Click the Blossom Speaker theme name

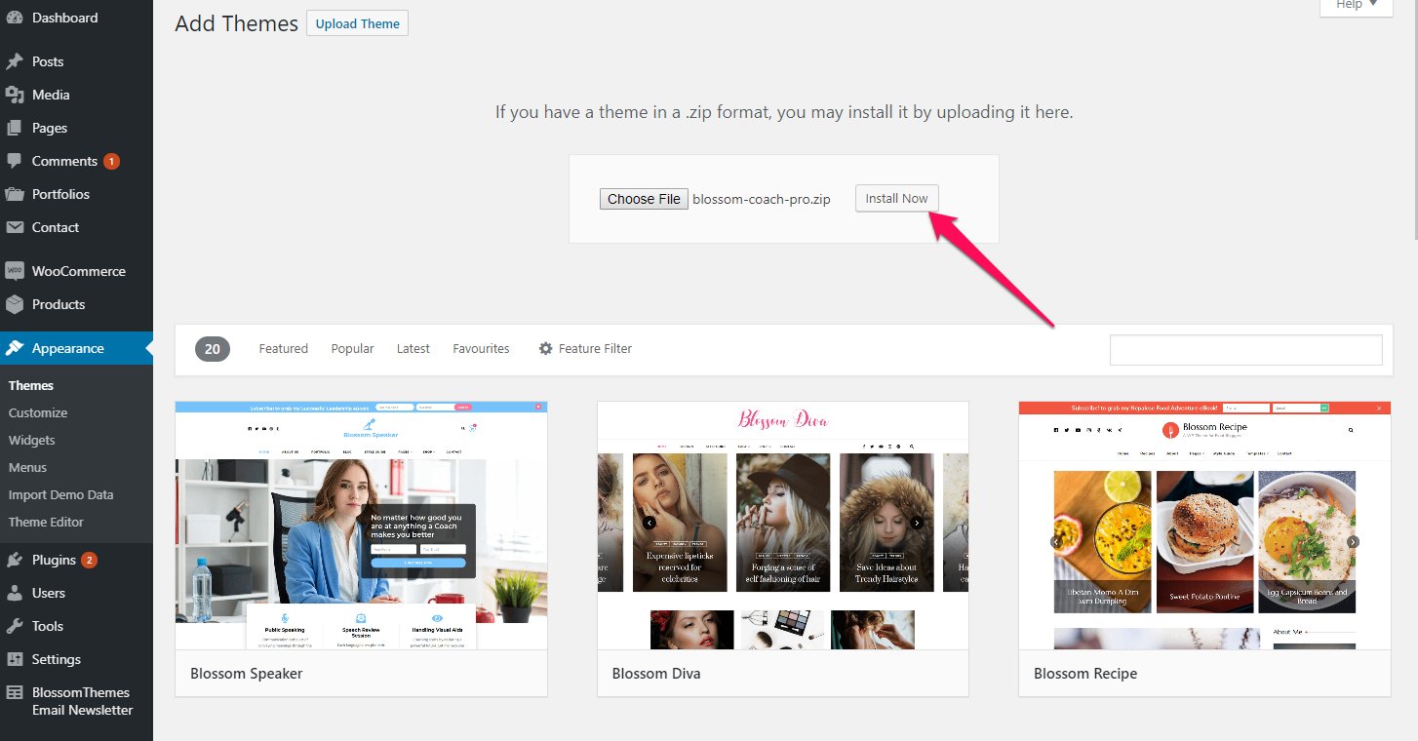pyautogui.click(x=247, y=674)
